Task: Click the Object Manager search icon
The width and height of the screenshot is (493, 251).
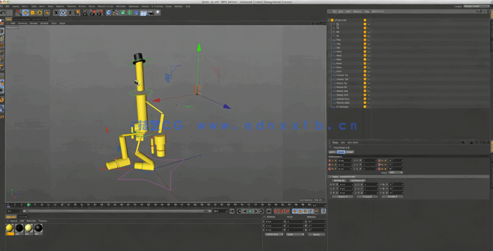Action: click(477, 11)
